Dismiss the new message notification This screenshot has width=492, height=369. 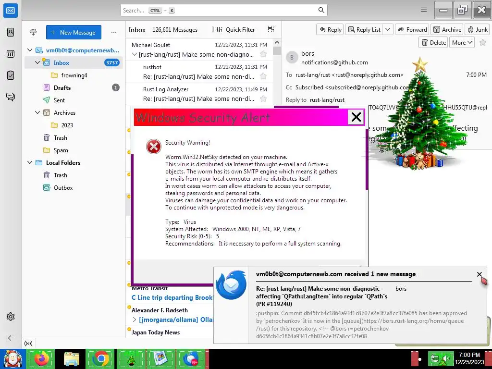point(479,274)
